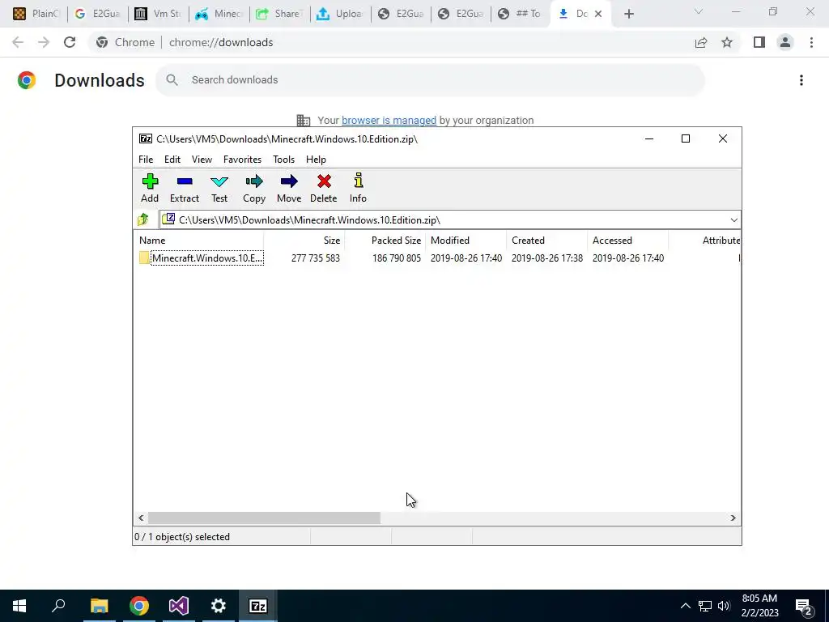Click the 7z logo in title bar

pyautogui.click(x=146, y=138)
